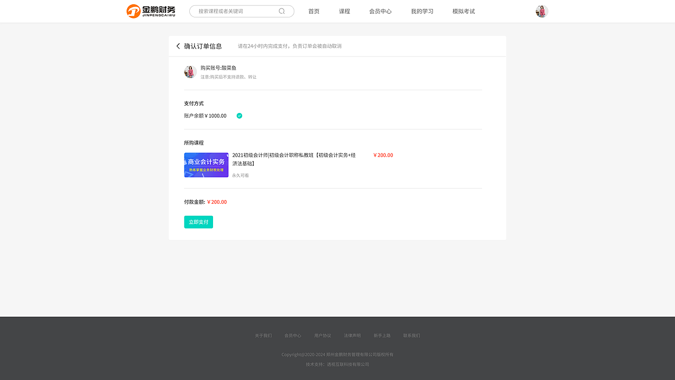Viewport: 675px width, 380px height.
Task: Click the buyer 酸菜鱼's avatar
Action: (190, 71)
